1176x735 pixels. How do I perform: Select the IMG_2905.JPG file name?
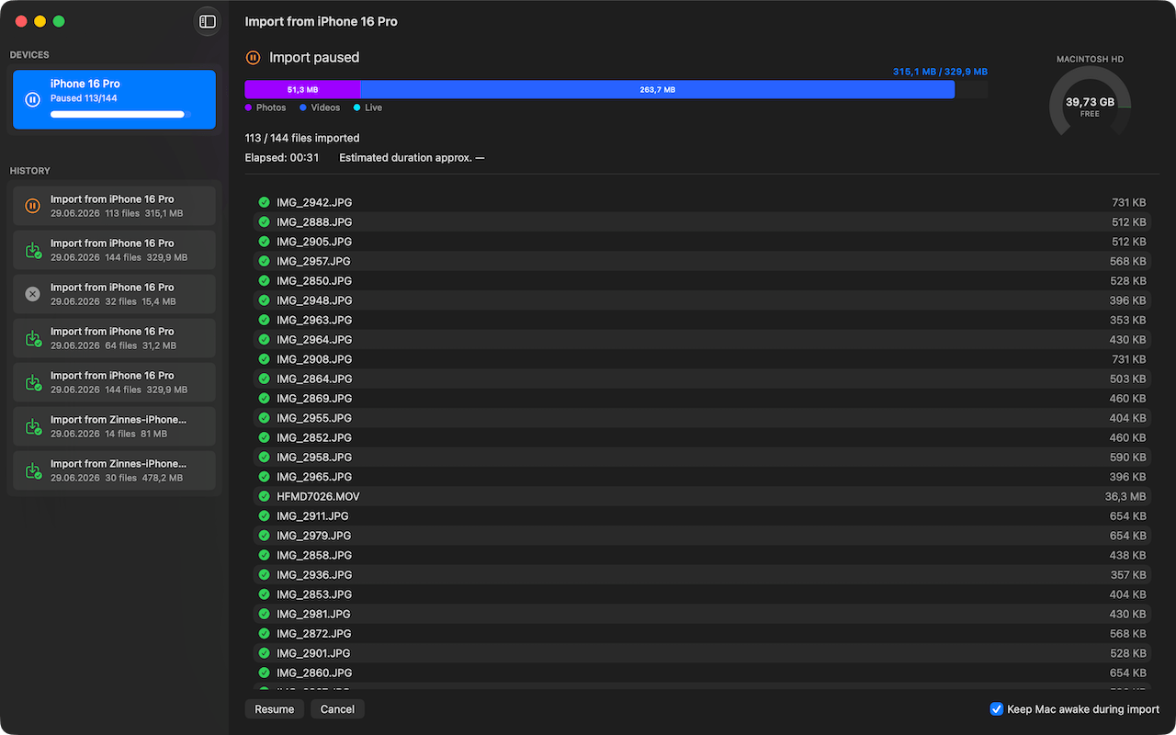tap(314, 242)
